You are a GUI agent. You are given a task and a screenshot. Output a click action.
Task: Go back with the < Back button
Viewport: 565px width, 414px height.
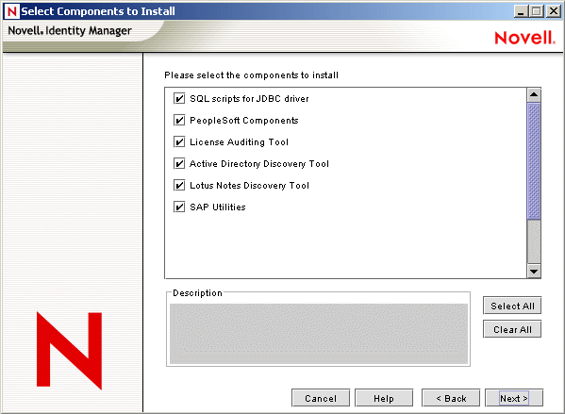[451, 398]
